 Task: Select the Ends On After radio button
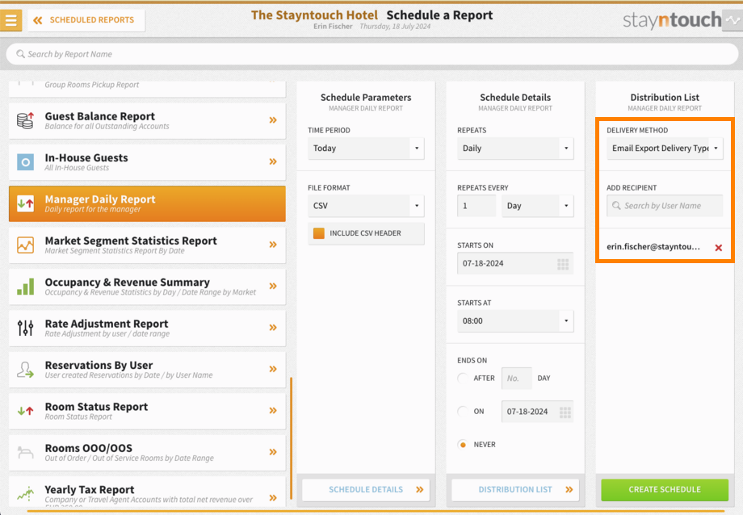(463, 378)
